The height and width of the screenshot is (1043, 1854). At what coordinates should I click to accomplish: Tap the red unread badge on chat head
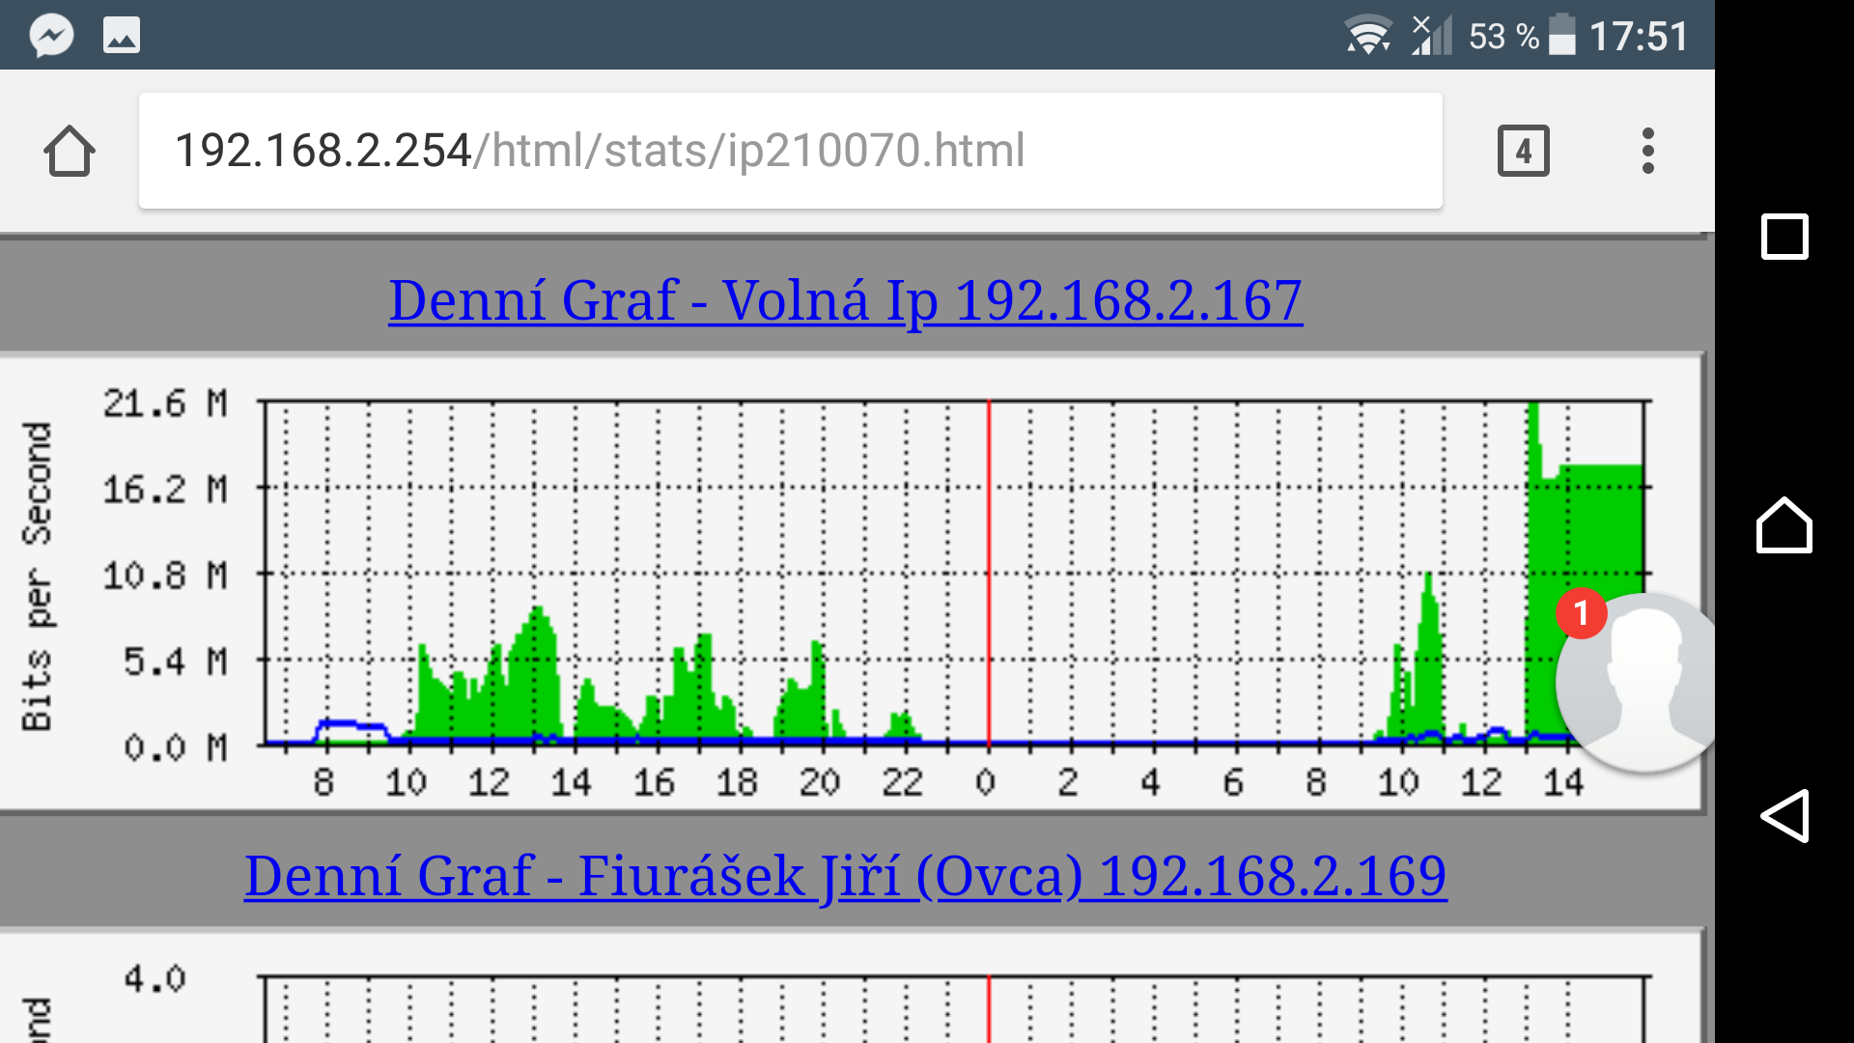tap(1581, 613)
